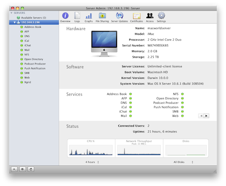Click the name value macworldserver
This screenshot has height=186, width=226.
click(159, 28)
